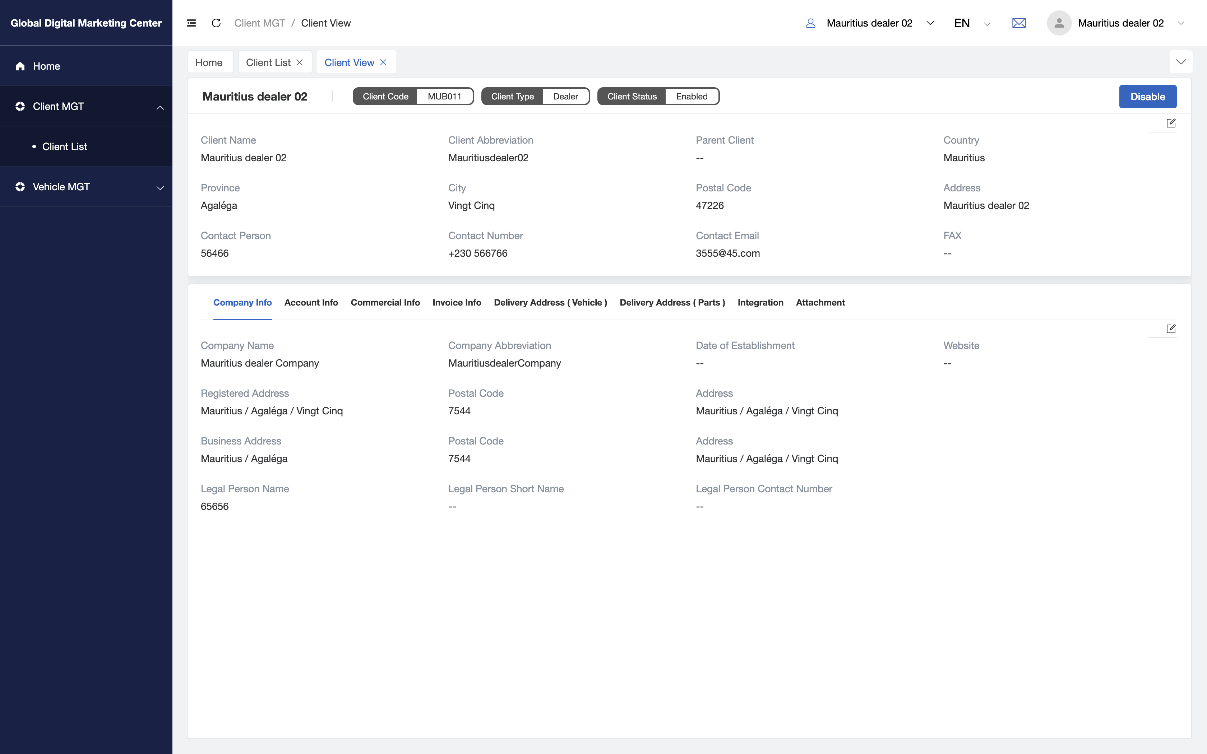
Task: Switch to the Attachment tab
Action: pos(820,302)
